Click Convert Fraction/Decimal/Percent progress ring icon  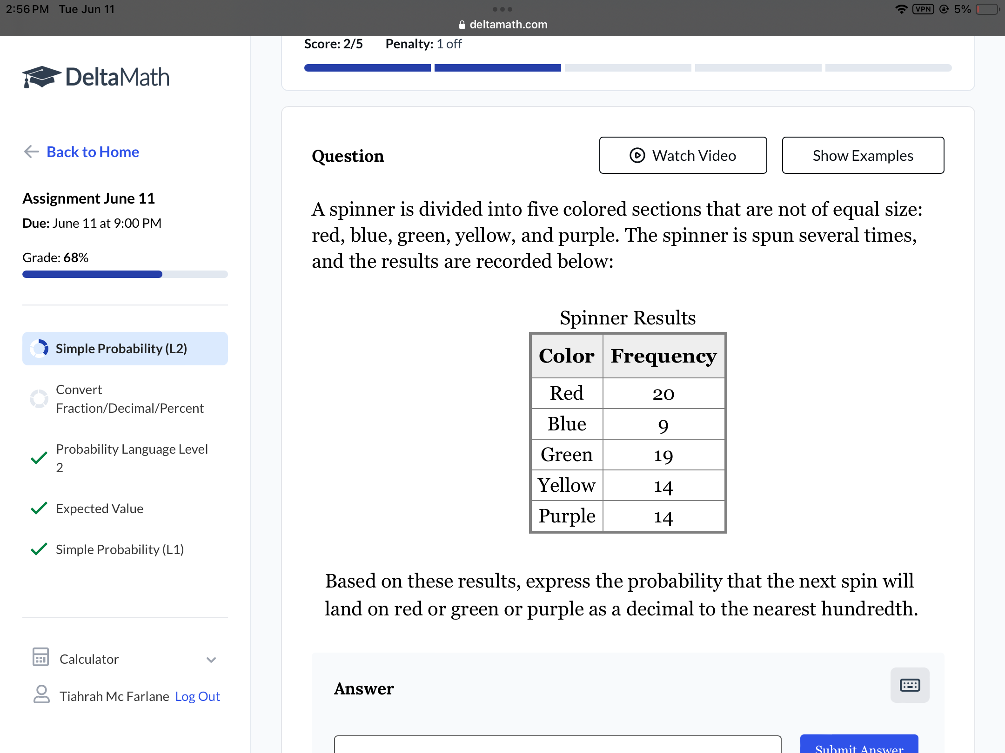click(39, 398)
